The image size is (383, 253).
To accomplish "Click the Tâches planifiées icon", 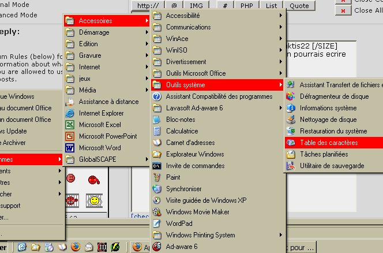I will (291, 154).
